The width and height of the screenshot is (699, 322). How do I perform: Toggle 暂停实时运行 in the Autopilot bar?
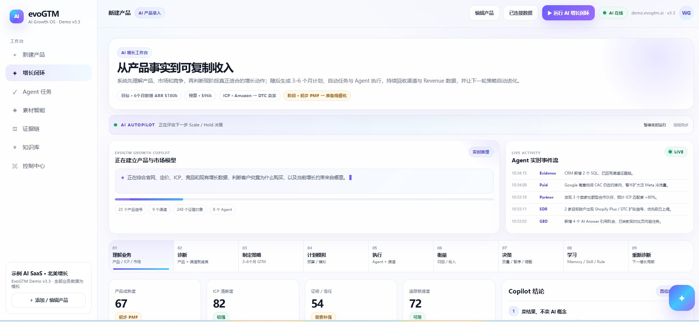[x=655, y=125]
